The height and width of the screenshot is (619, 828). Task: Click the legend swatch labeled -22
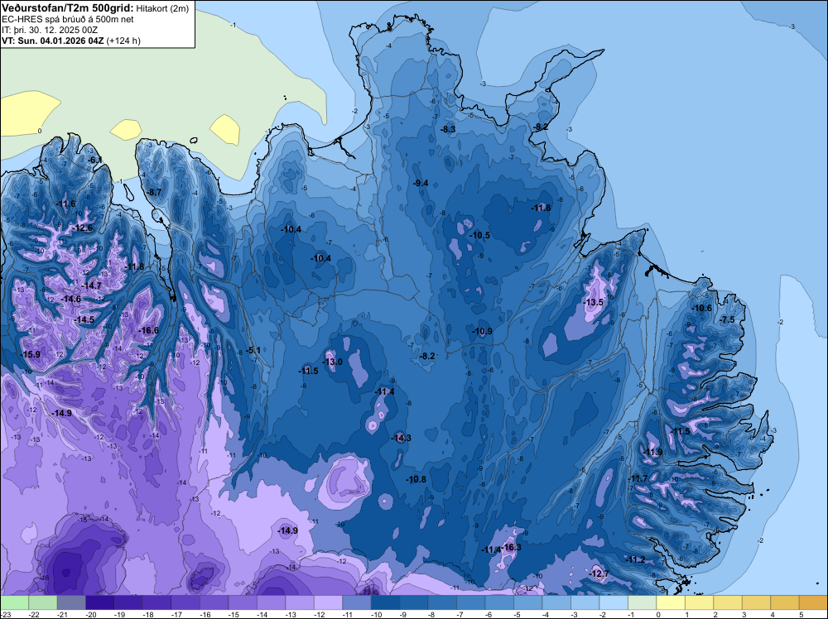42,602
